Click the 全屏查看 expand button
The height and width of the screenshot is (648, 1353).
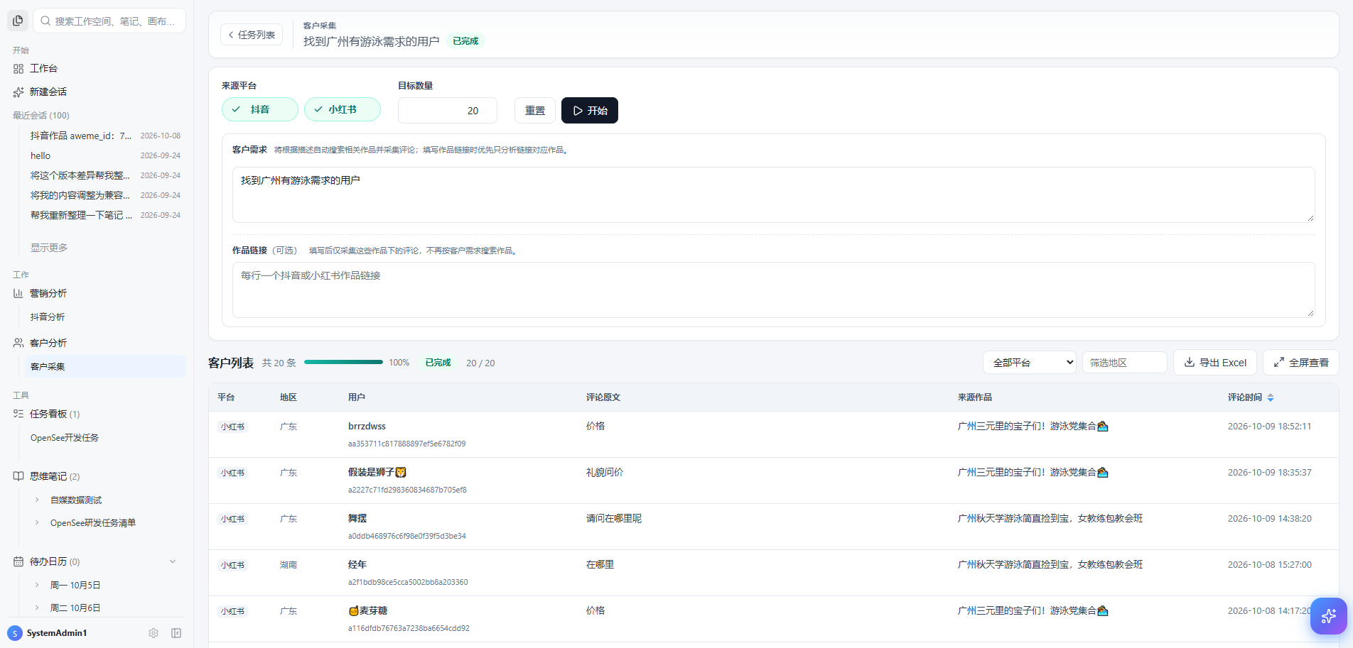tap(1301, 363)
